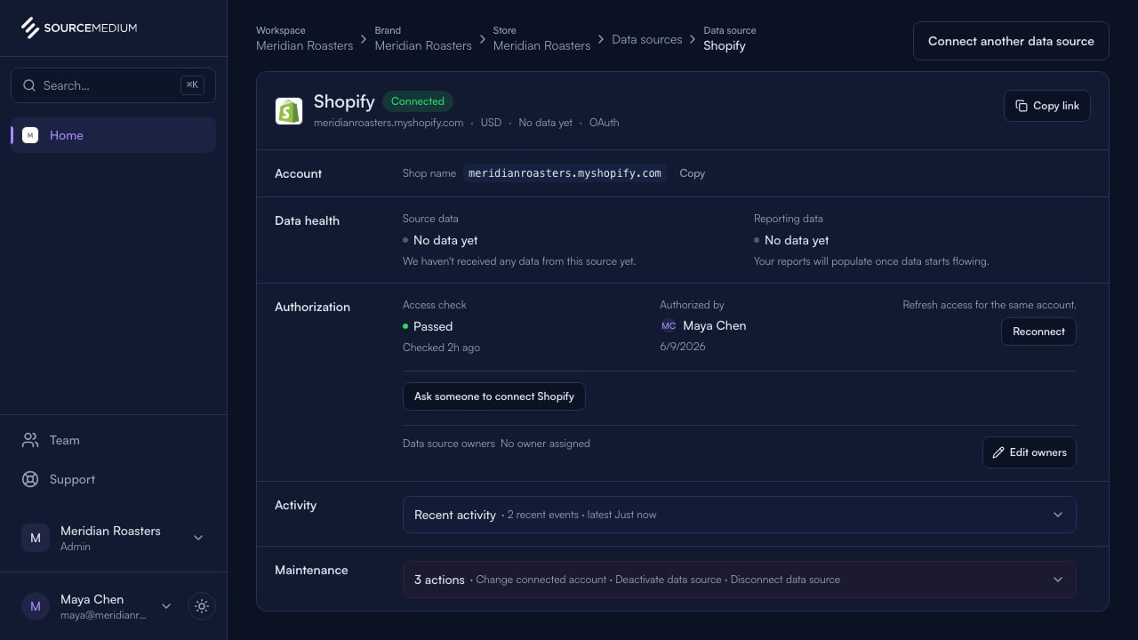Click the Support lifebuoy icon
The height and width of the screenshot is (640, 1138).
[x=30, y=479]
